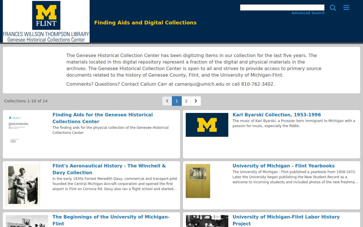Open University of Michigan-Flint Labor History Project
Image resolution: width=363 pixels, height=227 pixels.
[x=286, y=220]
